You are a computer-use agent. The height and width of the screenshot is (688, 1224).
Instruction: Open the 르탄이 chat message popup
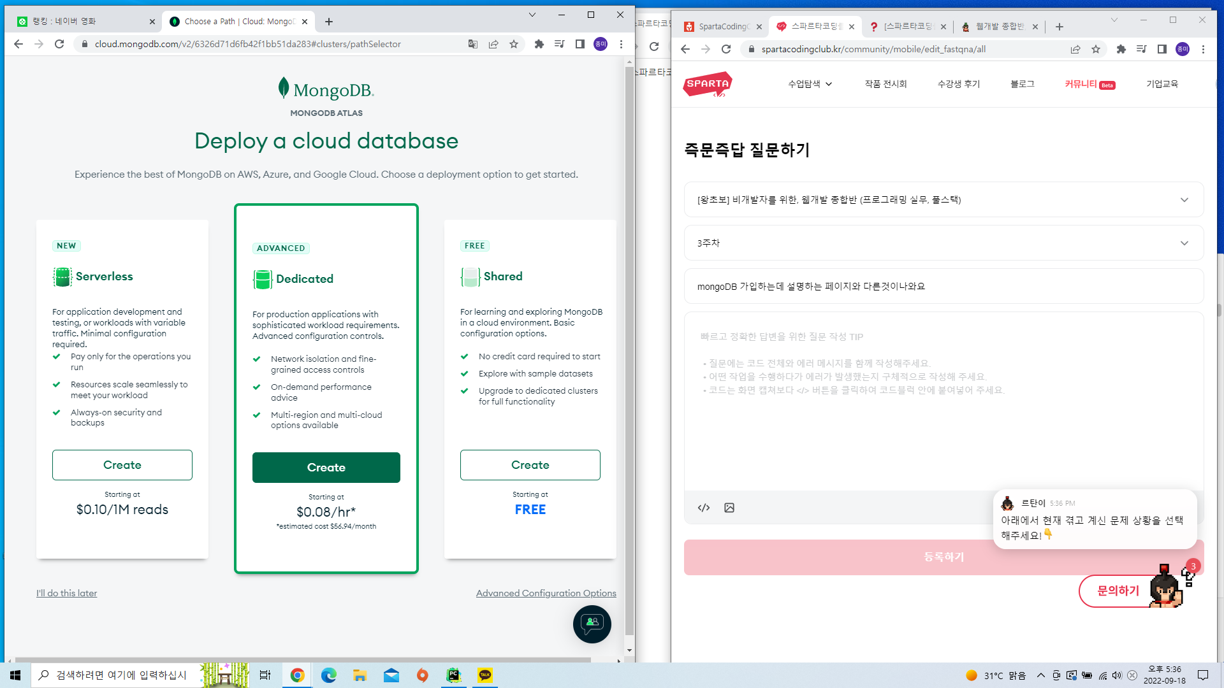1095,519
